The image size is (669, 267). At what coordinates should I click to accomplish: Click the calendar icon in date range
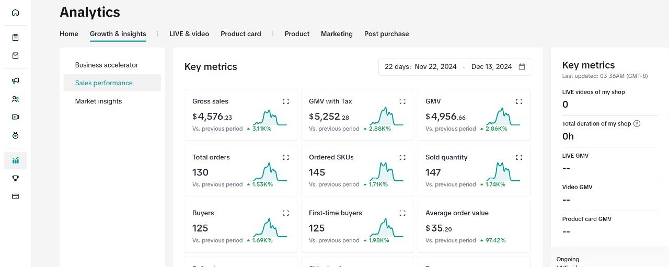click(522, 67)
